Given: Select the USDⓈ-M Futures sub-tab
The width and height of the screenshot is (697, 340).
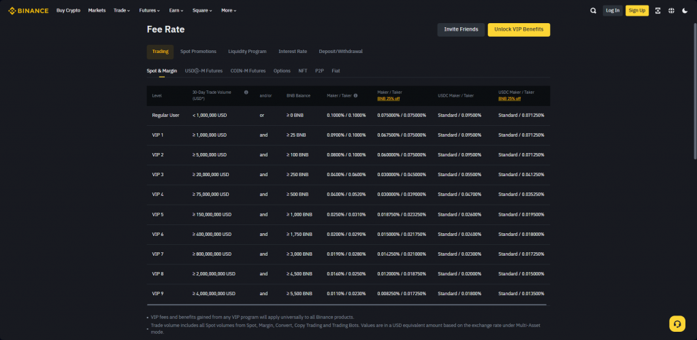Looking at the screenshot, I should click(x=204, y=71).
